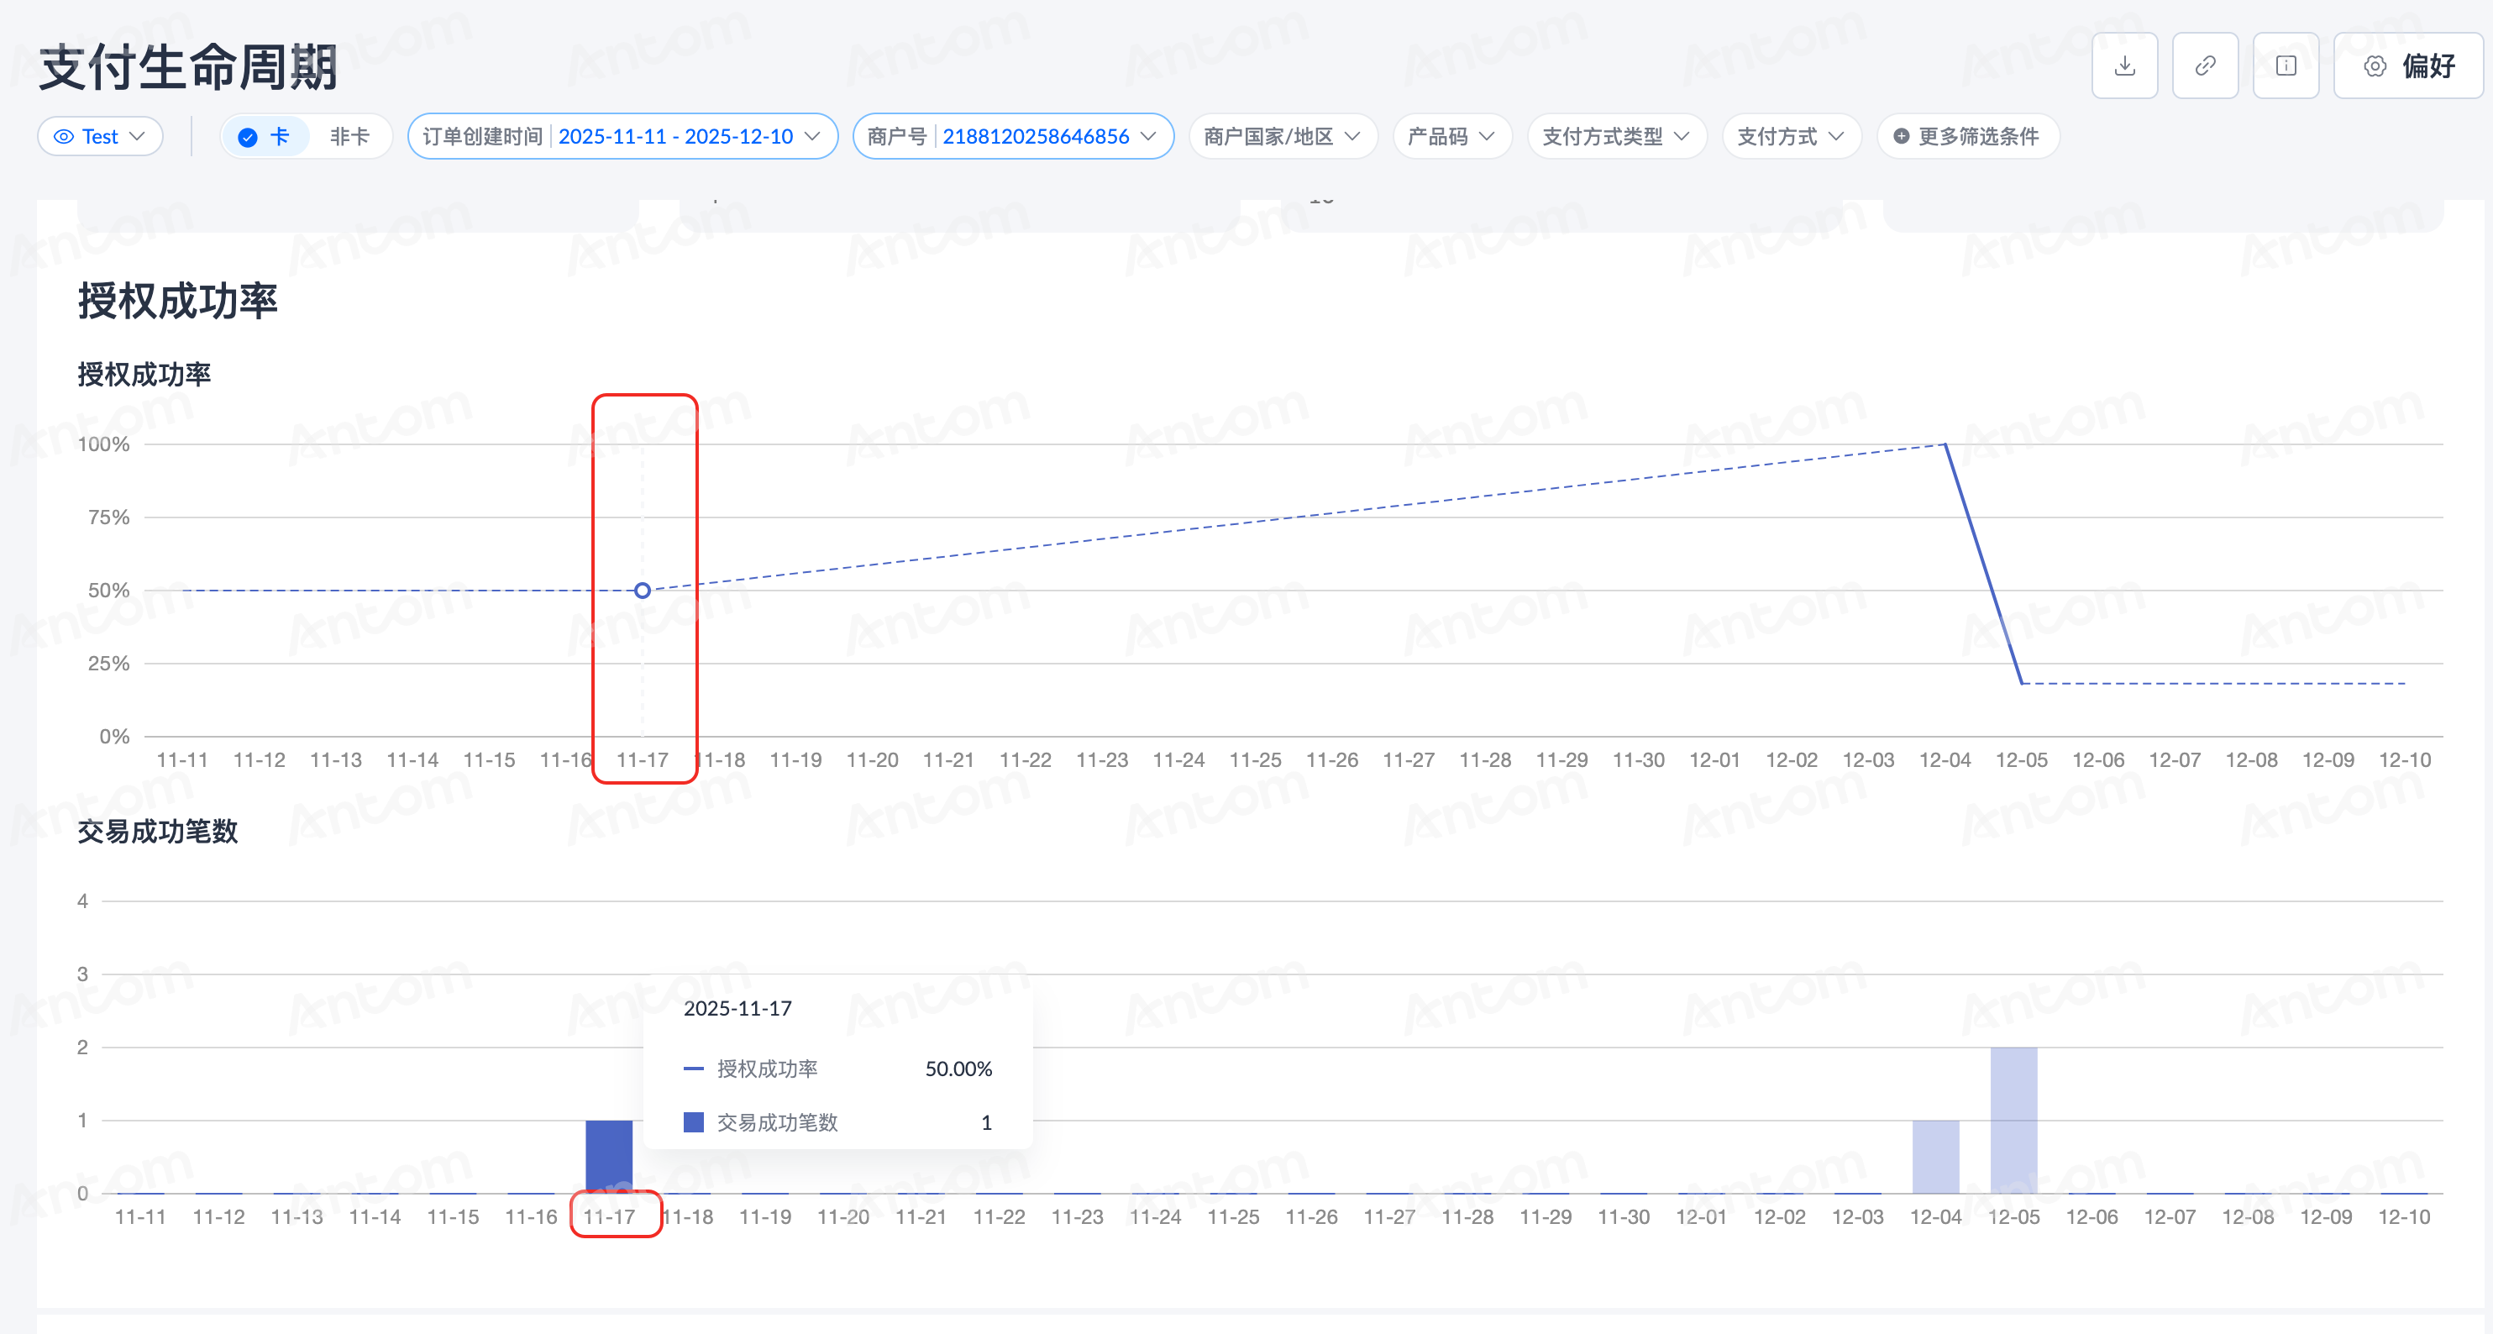Click the 100% label on the y-axis
The height and width of the screenshot is (1334, 2493).
(x=103, y=444)
